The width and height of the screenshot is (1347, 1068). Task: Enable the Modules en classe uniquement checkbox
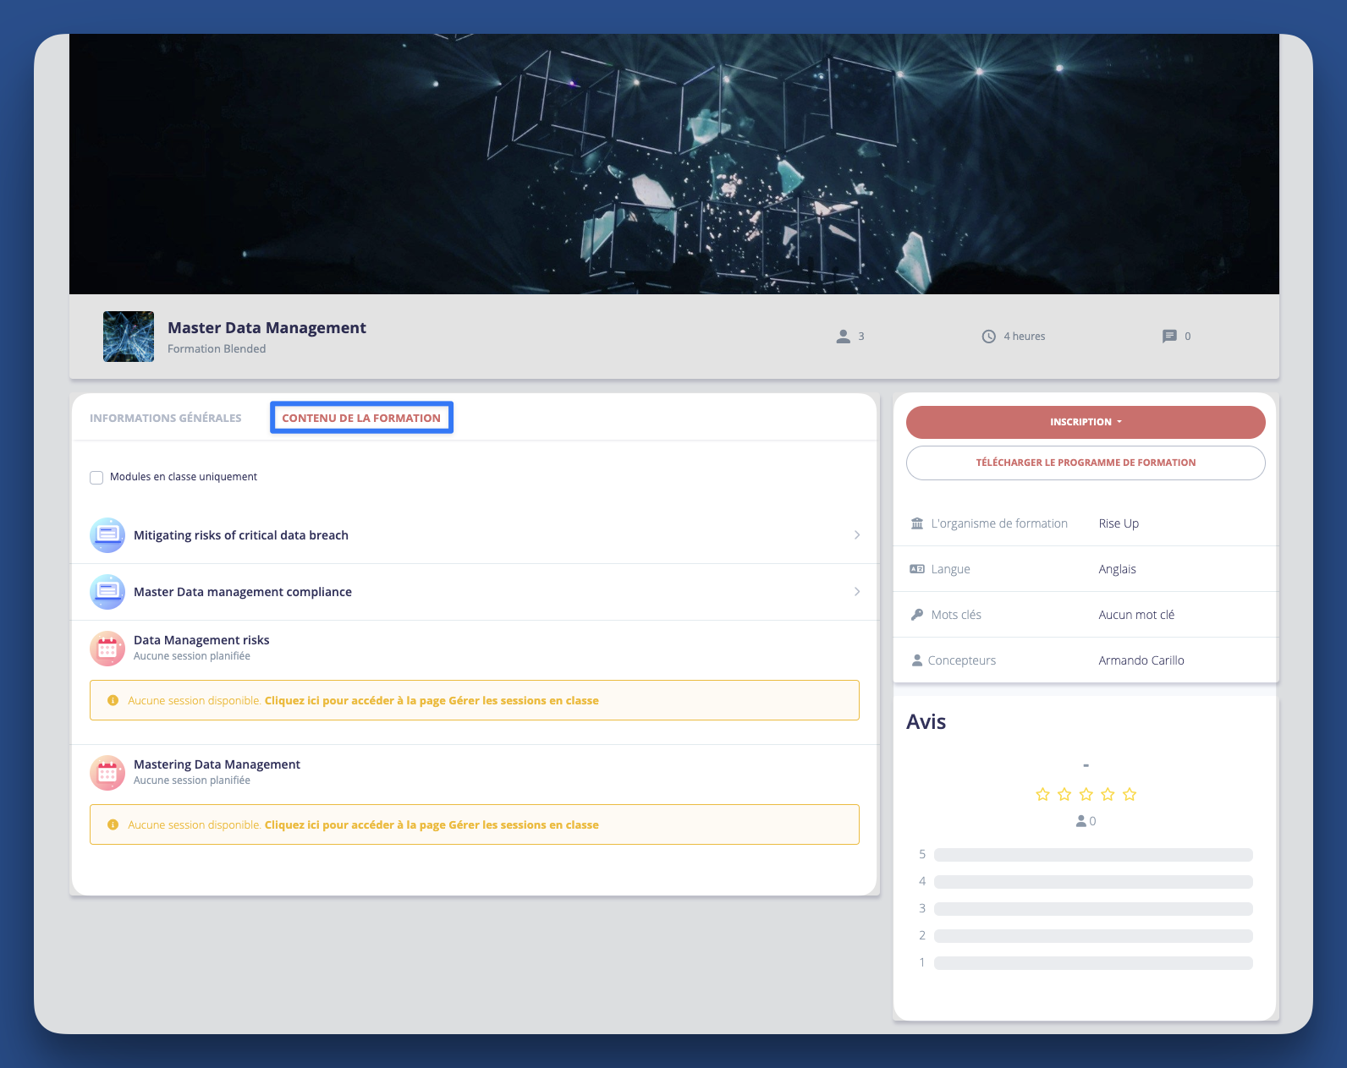[96, 478]
